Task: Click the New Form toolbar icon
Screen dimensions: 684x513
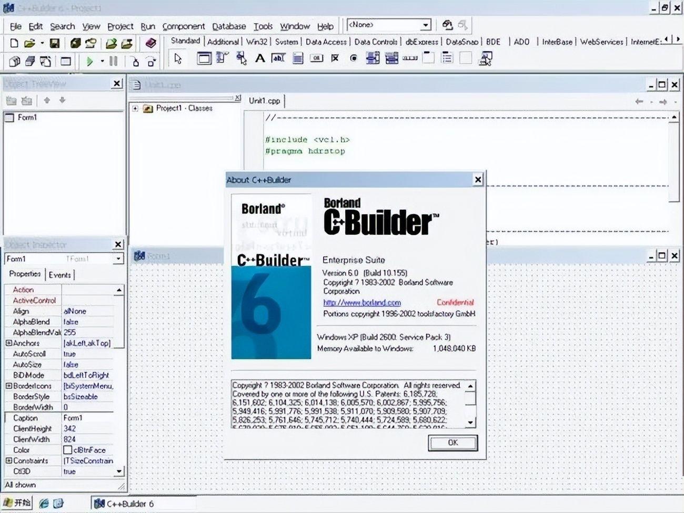Action: point(65,61)
